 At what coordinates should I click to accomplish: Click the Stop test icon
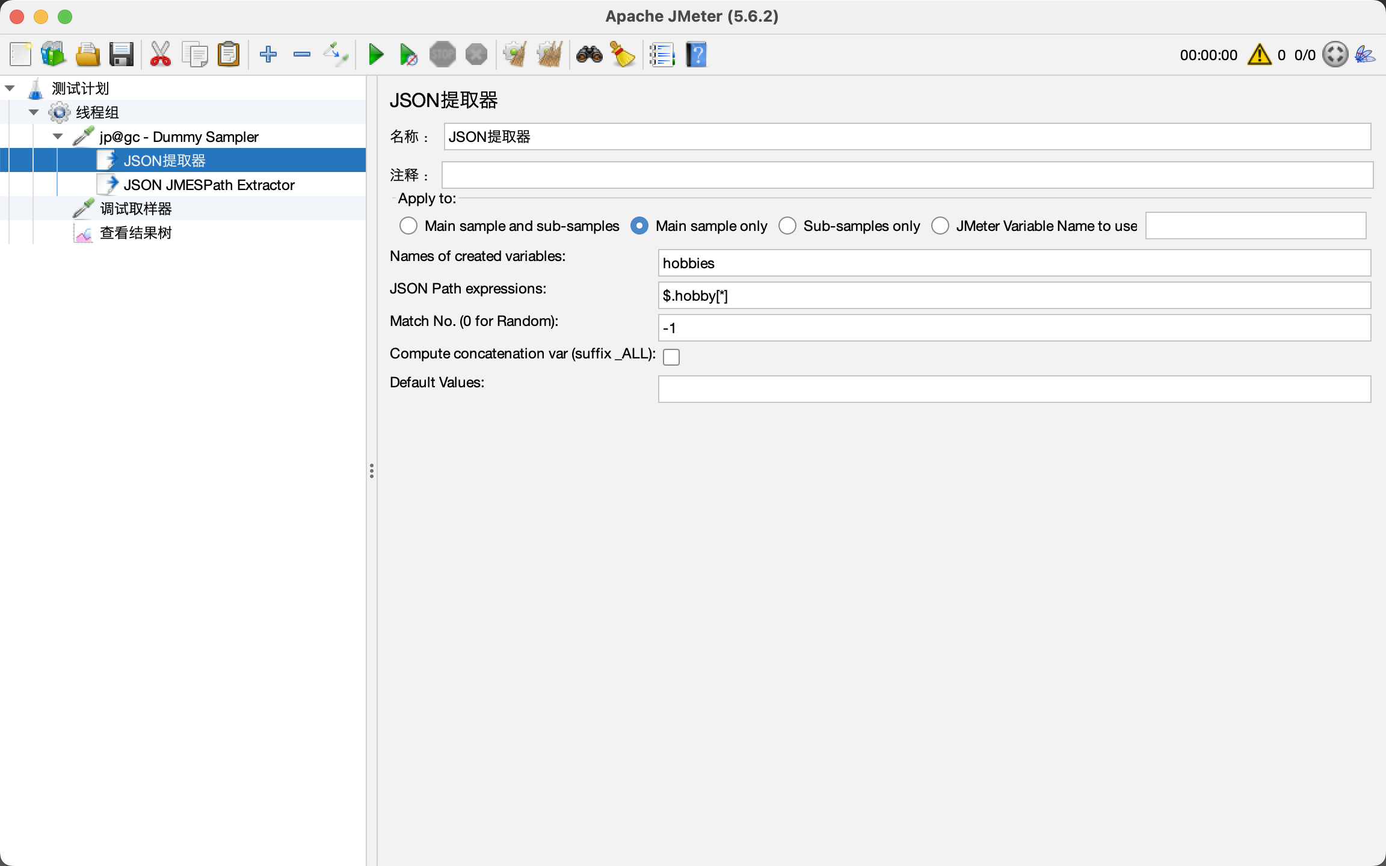point(443,55)
